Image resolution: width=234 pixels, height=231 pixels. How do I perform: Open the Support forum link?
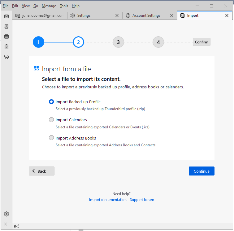pos(142,200)
